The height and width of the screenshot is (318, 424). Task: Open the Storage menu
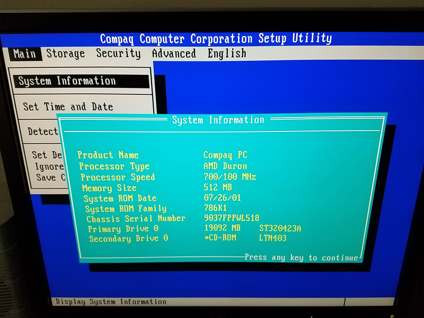tap(66, 54)
